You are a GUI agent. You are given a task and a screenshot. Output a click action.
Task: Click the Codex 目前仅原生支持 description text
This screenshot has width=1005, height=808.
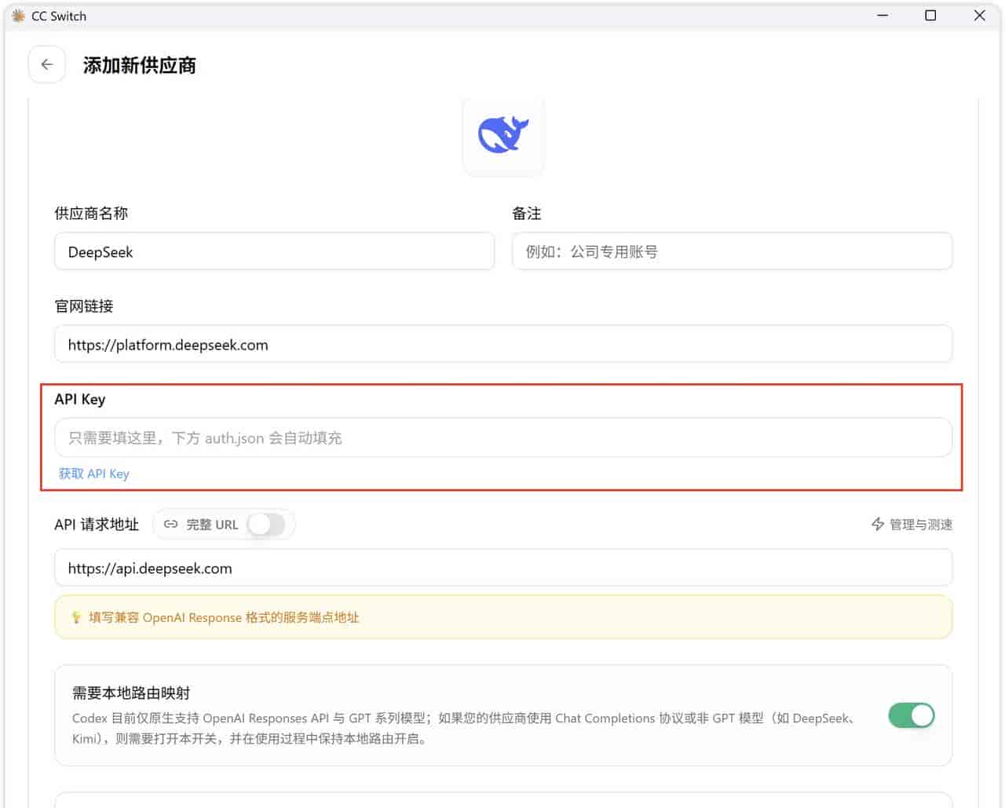coord(464,728)
